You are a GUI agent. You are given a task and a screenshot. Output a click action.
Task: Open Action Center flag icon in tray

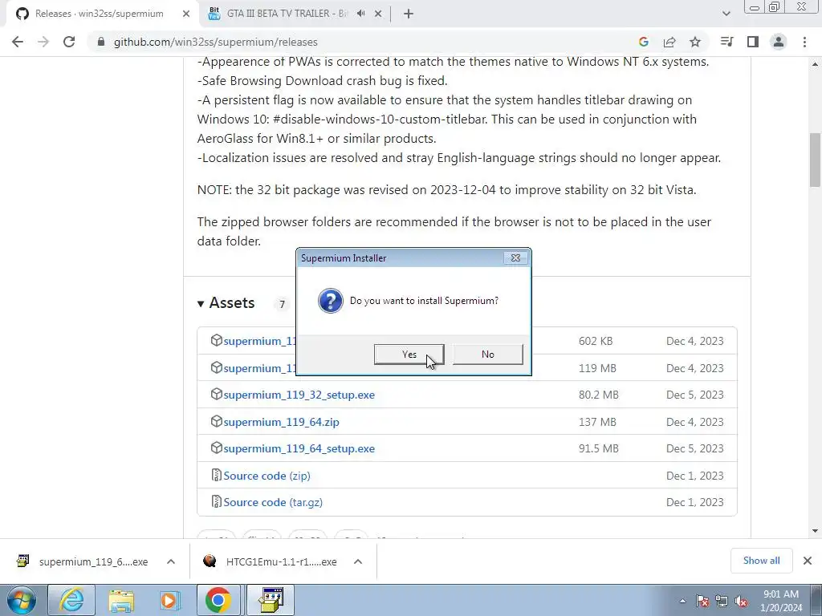pyautogui.click(x=702, y=602)
